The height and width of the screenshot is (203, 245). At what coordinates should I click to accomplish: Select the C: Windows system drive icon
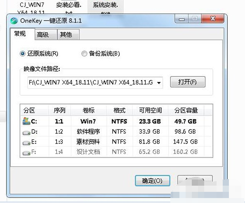coord(26,121)
